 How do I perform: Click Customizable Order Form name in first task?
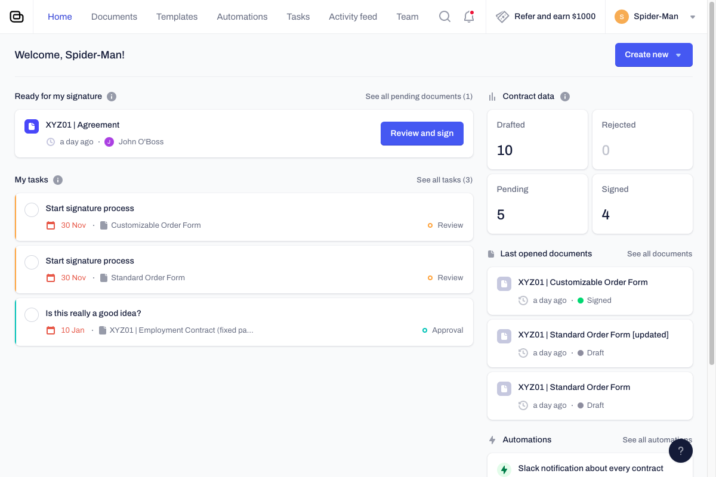coord(156,225)
